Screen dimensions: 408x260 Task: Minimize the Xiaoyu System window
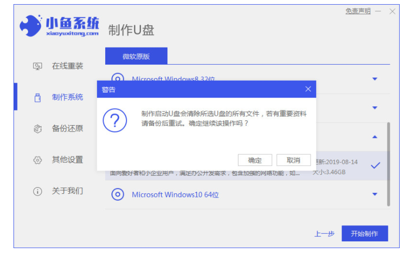(x=378, y=11)
